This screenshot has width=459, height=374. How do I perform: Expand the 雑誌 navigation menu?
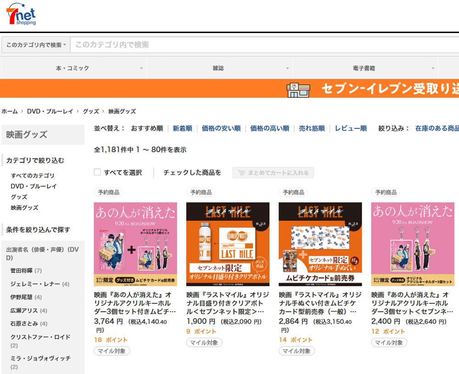(219, 68)
